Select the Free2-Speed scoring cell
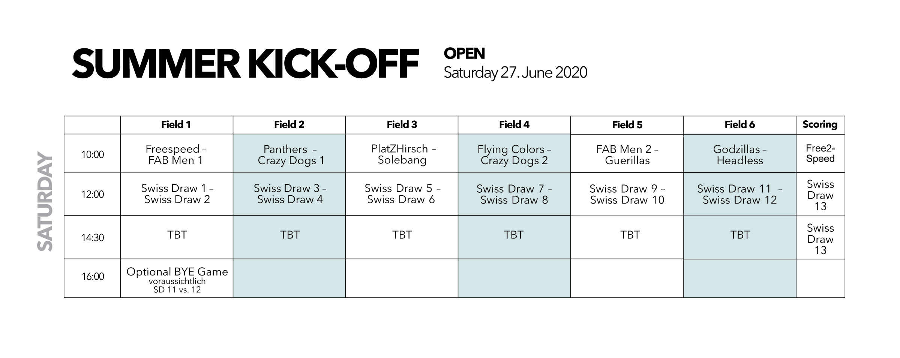 pos(820,154)
